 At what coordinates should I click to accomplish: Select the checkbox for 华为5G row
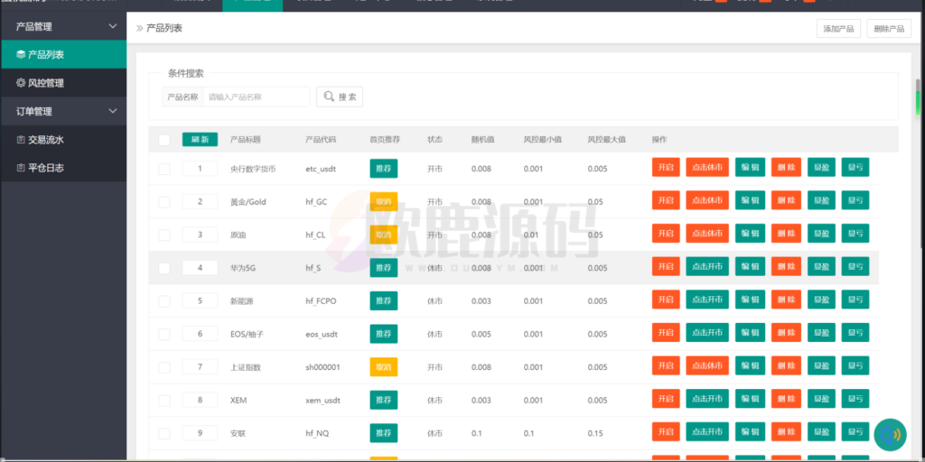(164, 268)
